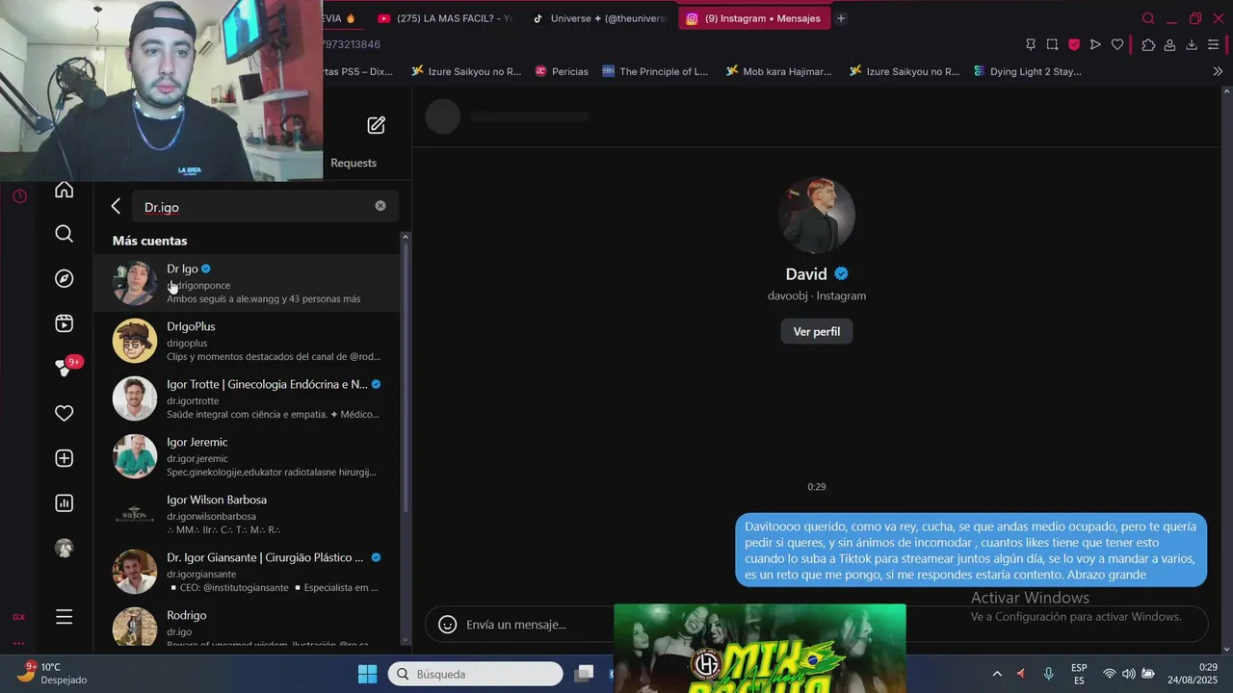The height and width of the screenshot is (693, 1233).
Task: Expand hidden bookmarks double chevron
Action: pos(1217,71)
